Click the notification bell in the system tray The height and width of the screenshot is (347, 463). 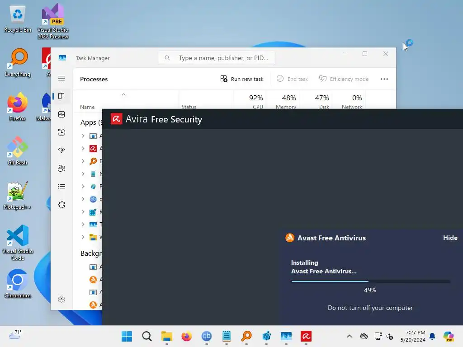click(x=432, y=336)
